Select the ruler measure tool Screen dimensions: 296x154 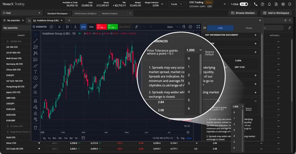click(36, 86)
